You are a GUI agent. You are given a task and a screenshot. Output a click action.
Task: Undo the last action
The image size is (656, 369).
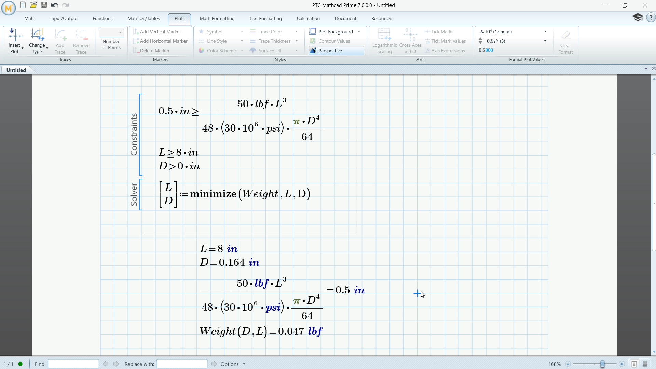[x=55, y=5]
